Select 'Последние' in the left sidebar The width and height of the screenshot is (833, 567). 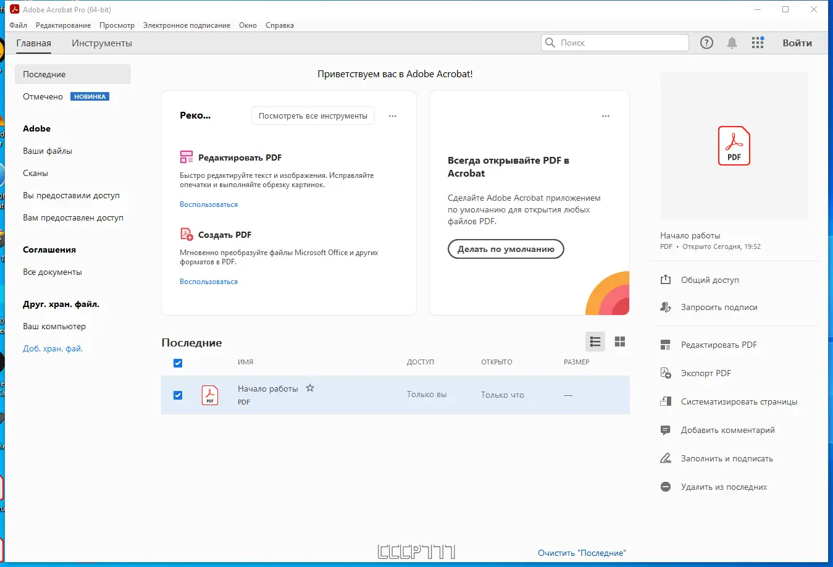coord(73,74)
